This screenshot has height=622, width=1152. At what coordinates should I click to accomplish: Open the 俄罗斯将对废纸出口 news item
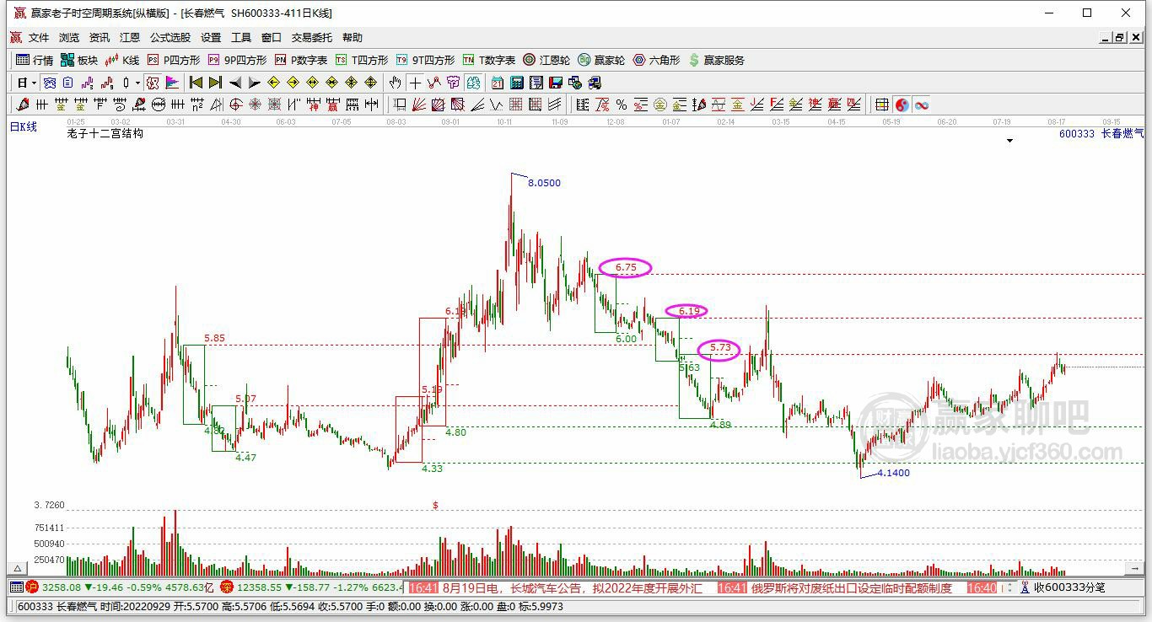(851, 587)
